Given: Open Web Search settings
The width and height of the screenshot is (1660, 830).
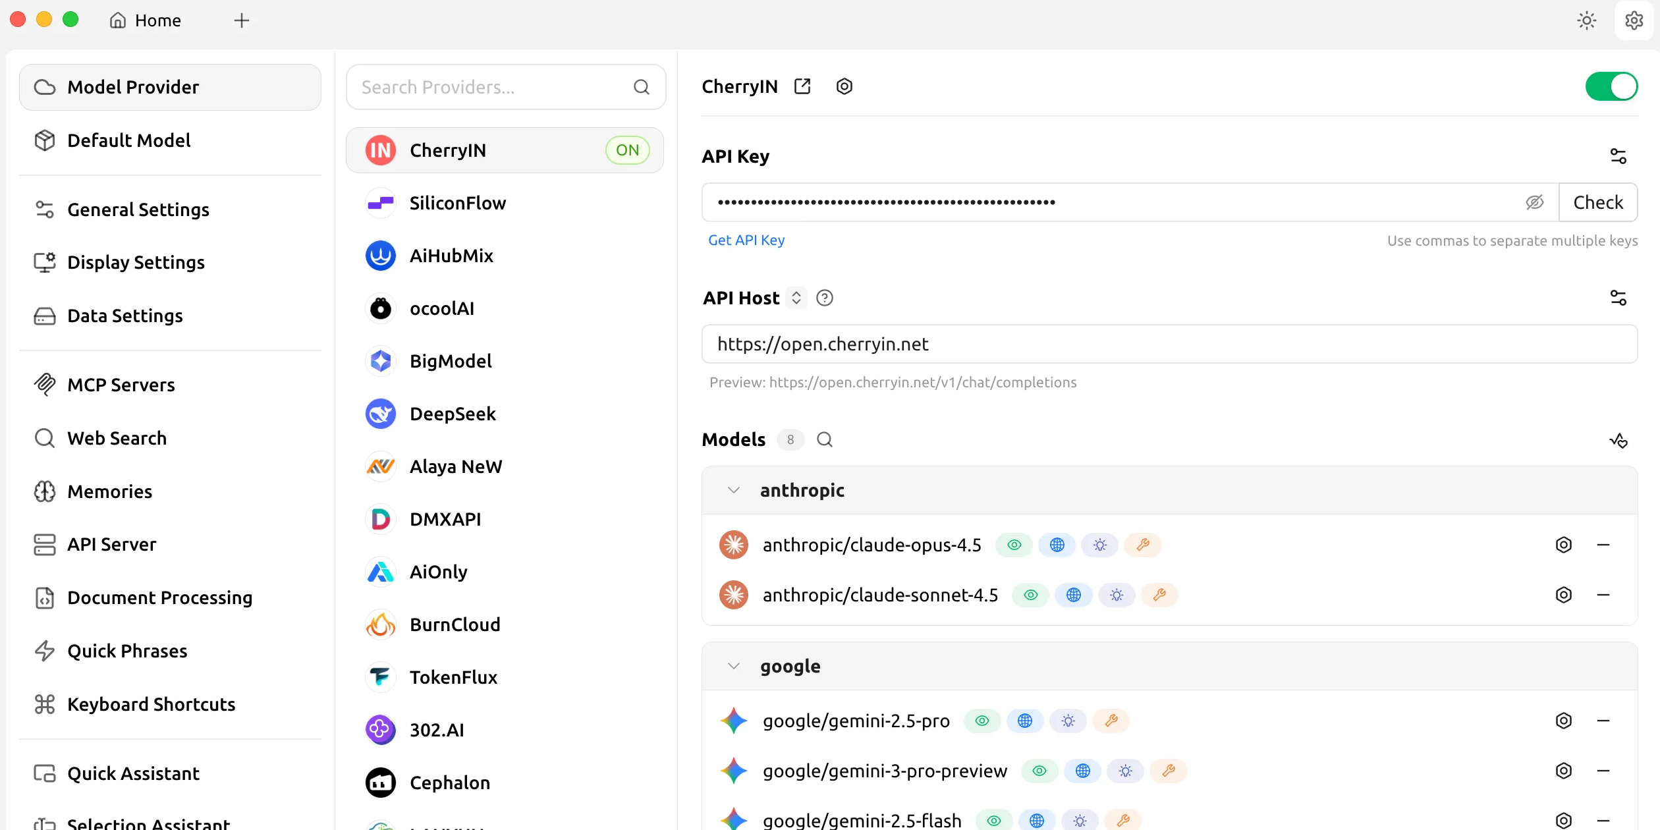Looking at the screenshot, I should (x=170, y=438).
